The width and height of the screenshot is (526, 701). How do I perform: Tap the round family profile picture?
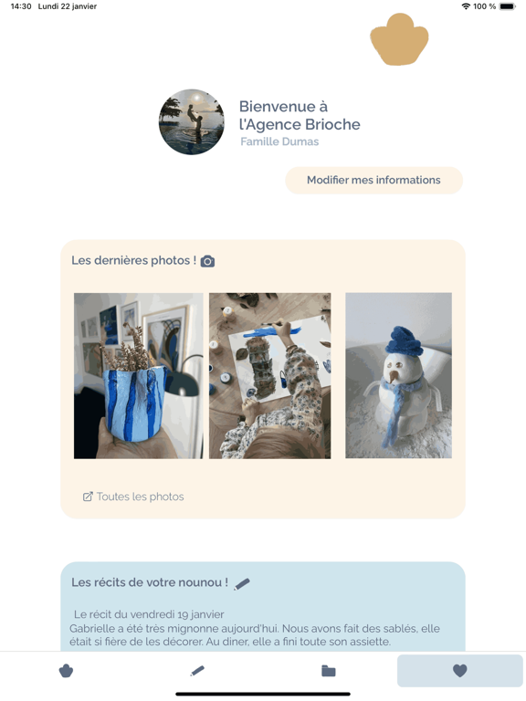point(192,121)
